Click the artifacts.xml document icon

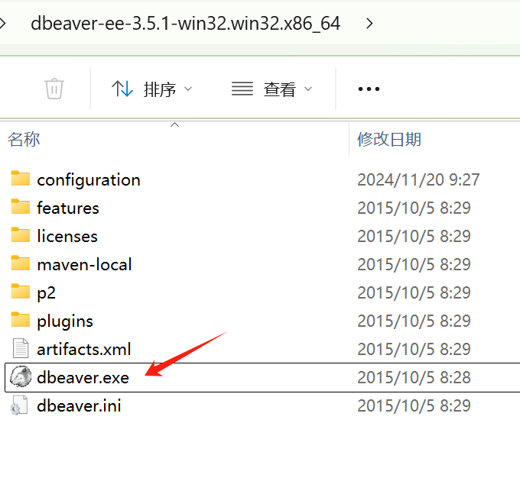[x=21, y=348]
